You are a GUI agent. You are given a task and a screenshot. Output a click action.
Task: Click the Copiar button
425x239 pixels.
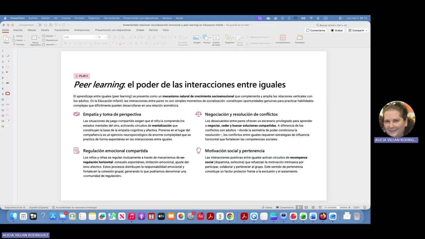point(18,40)
